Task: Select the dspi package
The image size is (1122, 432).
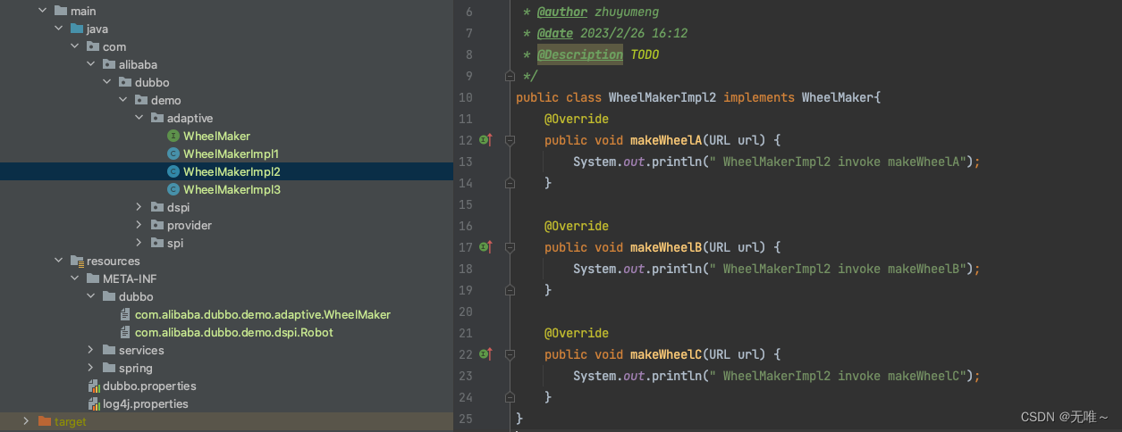Action: pos(178,207)
